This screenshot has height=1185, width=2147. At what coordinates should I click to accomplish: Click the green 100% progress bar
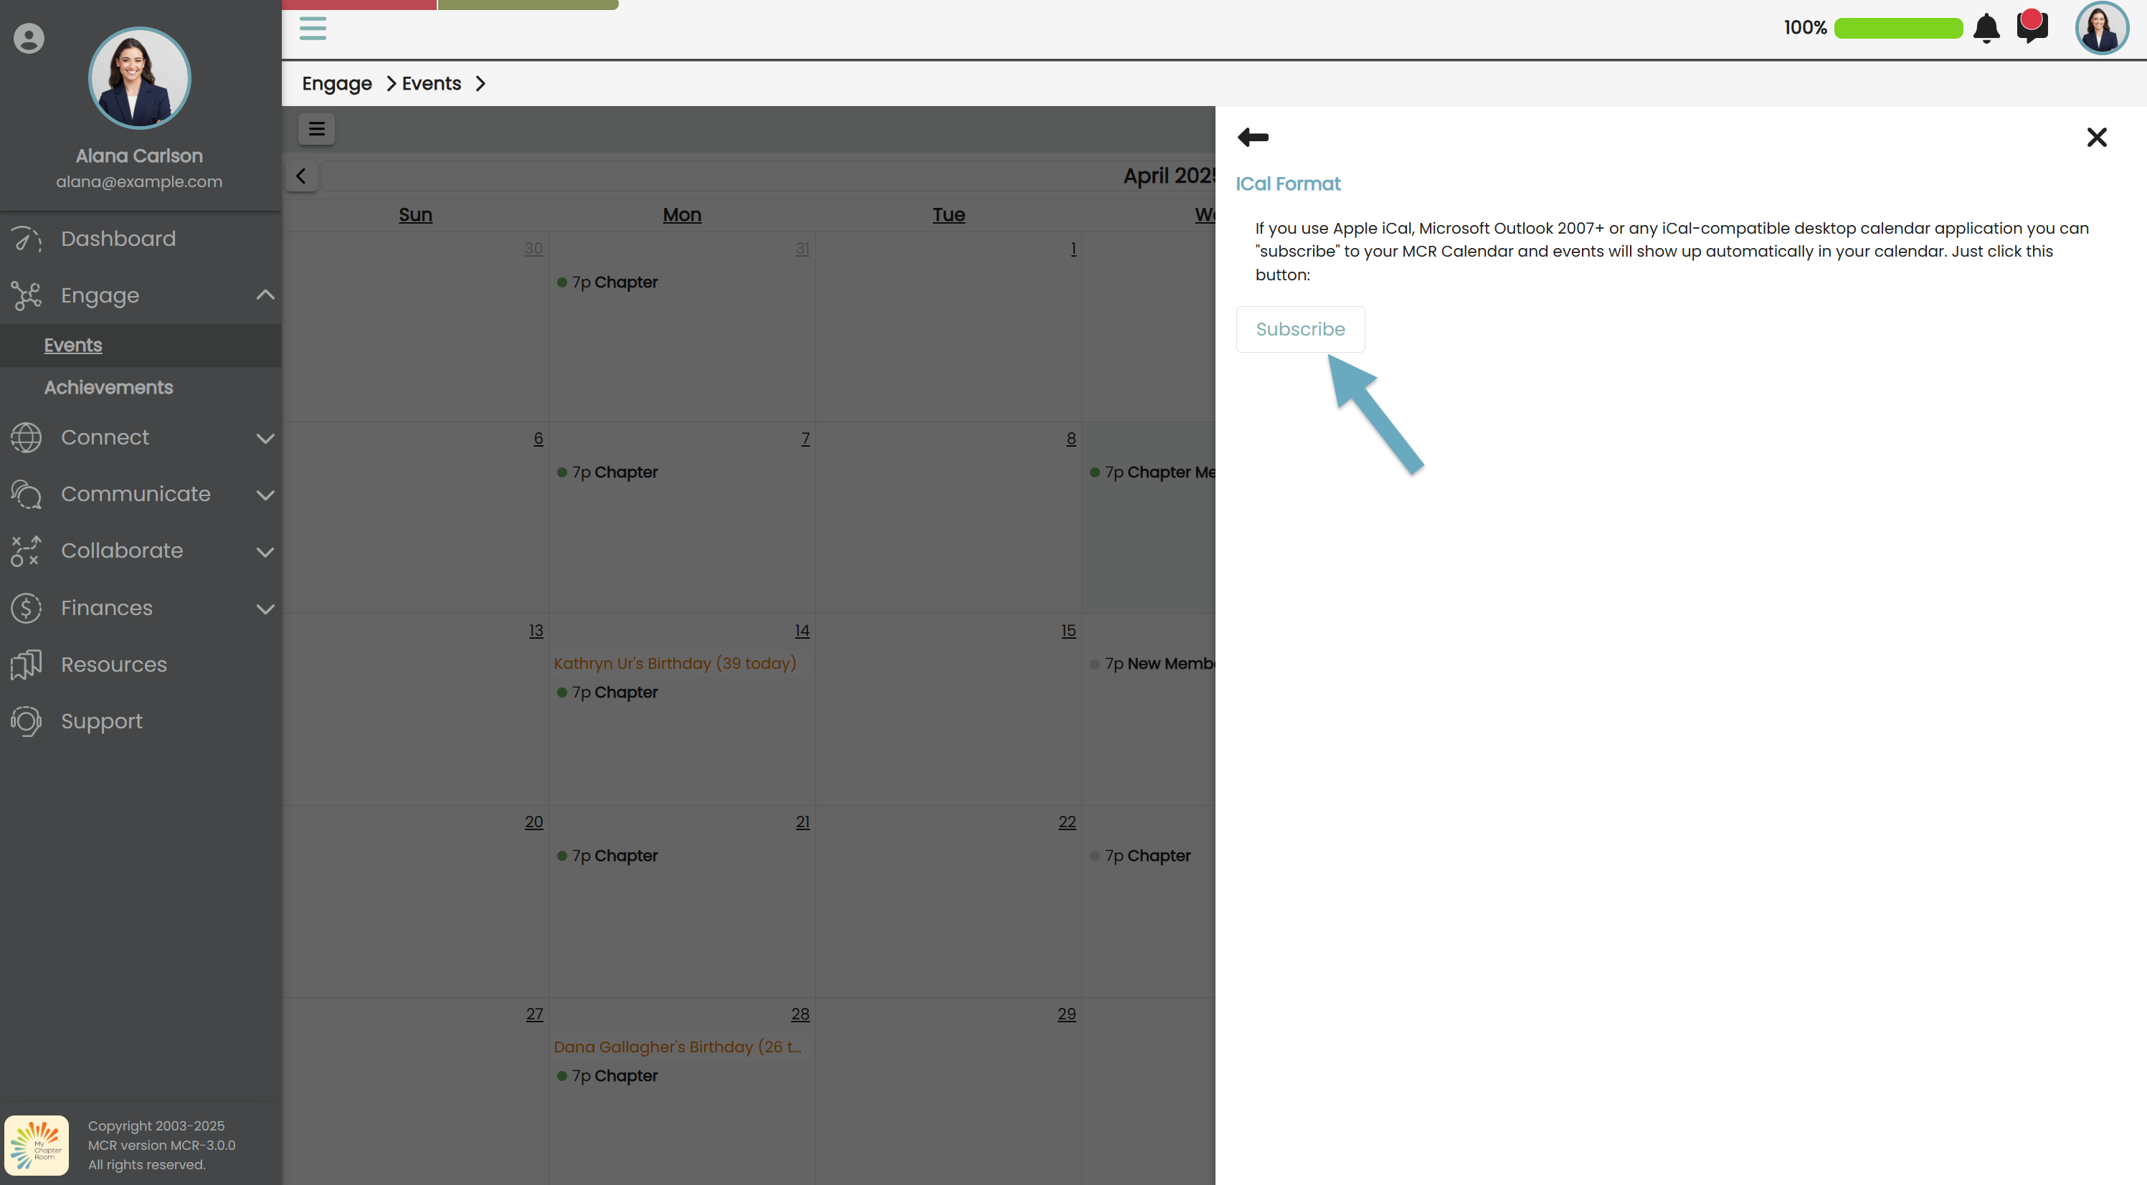coord(1897,29)
